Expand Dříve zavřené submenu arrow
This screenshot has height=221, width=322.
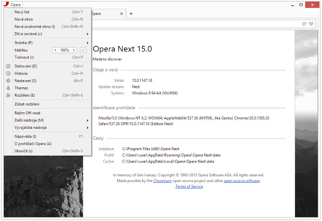87,34
